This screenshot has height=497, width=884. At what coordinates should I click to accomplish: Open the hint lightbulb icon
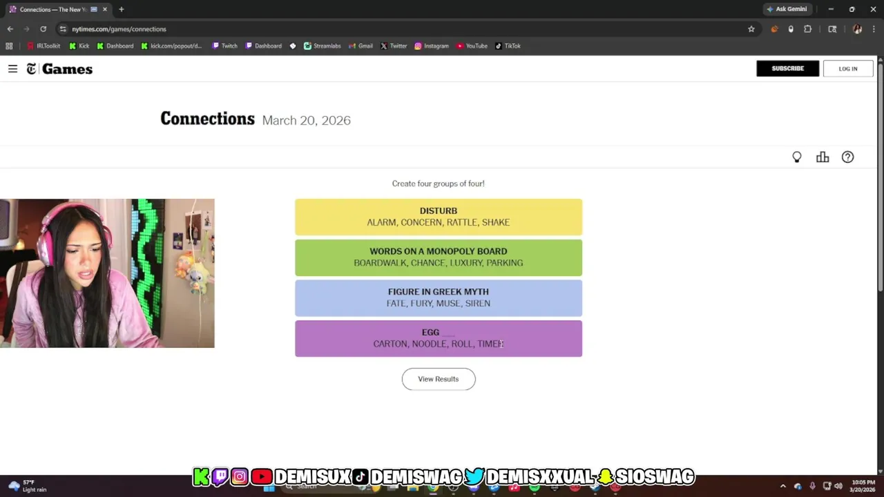797,157
